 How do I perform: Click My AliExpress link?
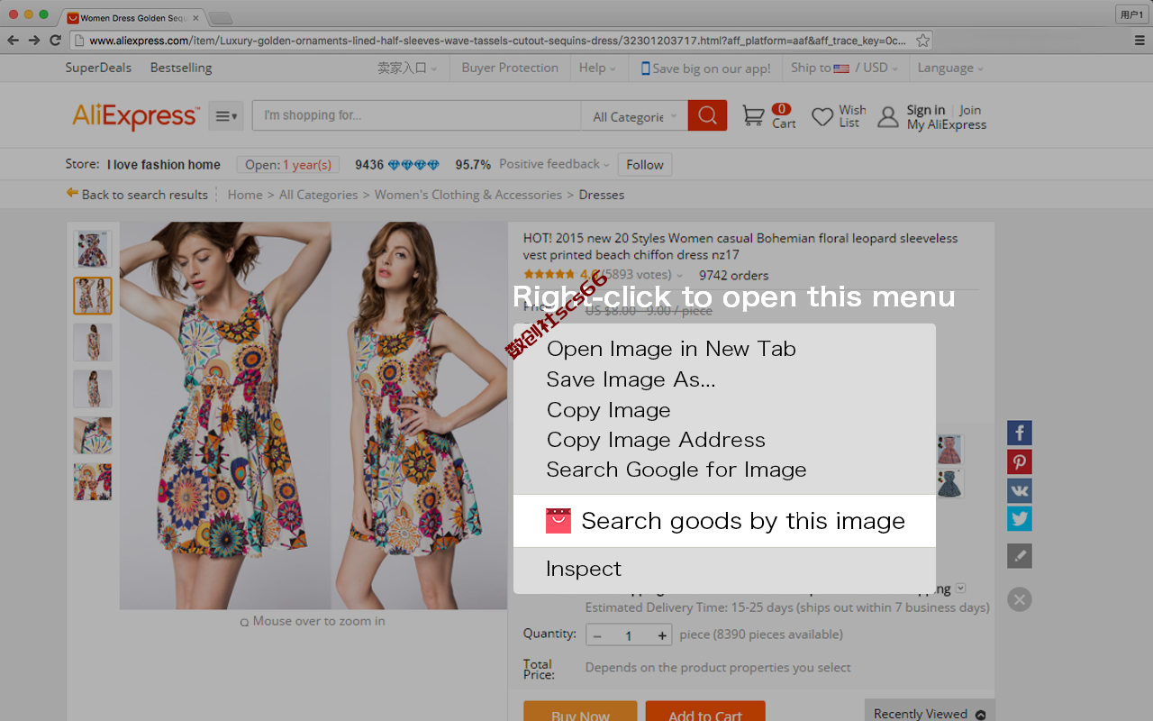tap(946, 124)
